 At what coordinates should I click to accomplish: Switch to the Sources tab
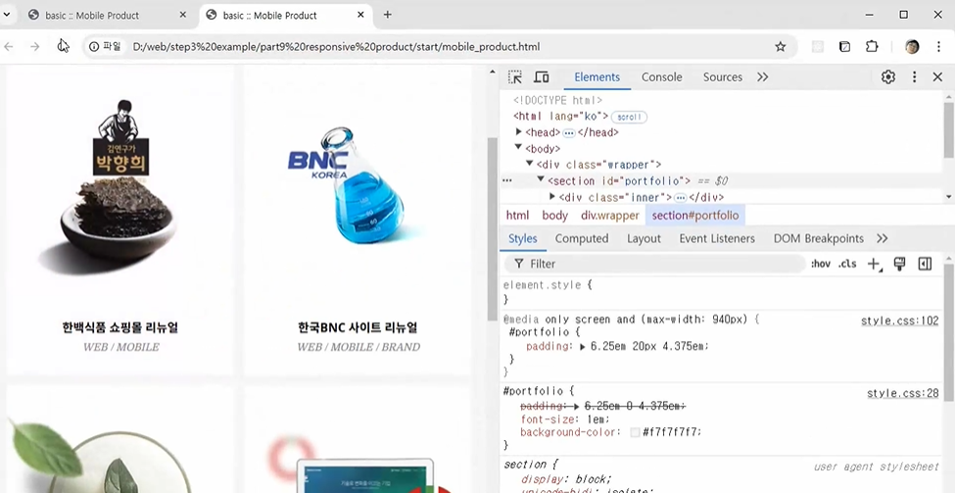[723, 76]
